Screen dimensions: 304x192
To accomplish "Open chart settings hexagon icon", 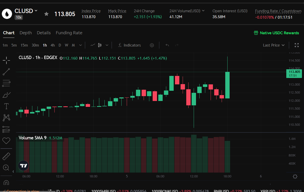I will click(152, 45).
